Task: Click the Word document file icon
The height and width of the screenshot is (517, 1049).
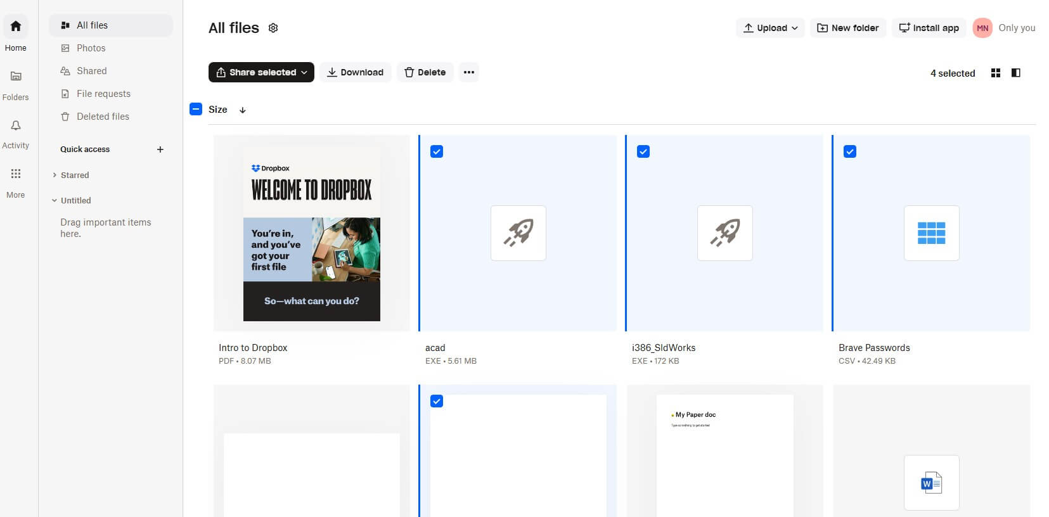Action: [x=932, y=483]
